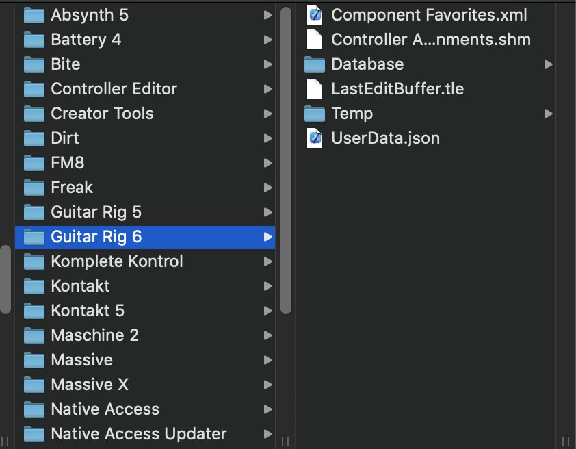Click the Dirt folder icon

pos(34,138)
